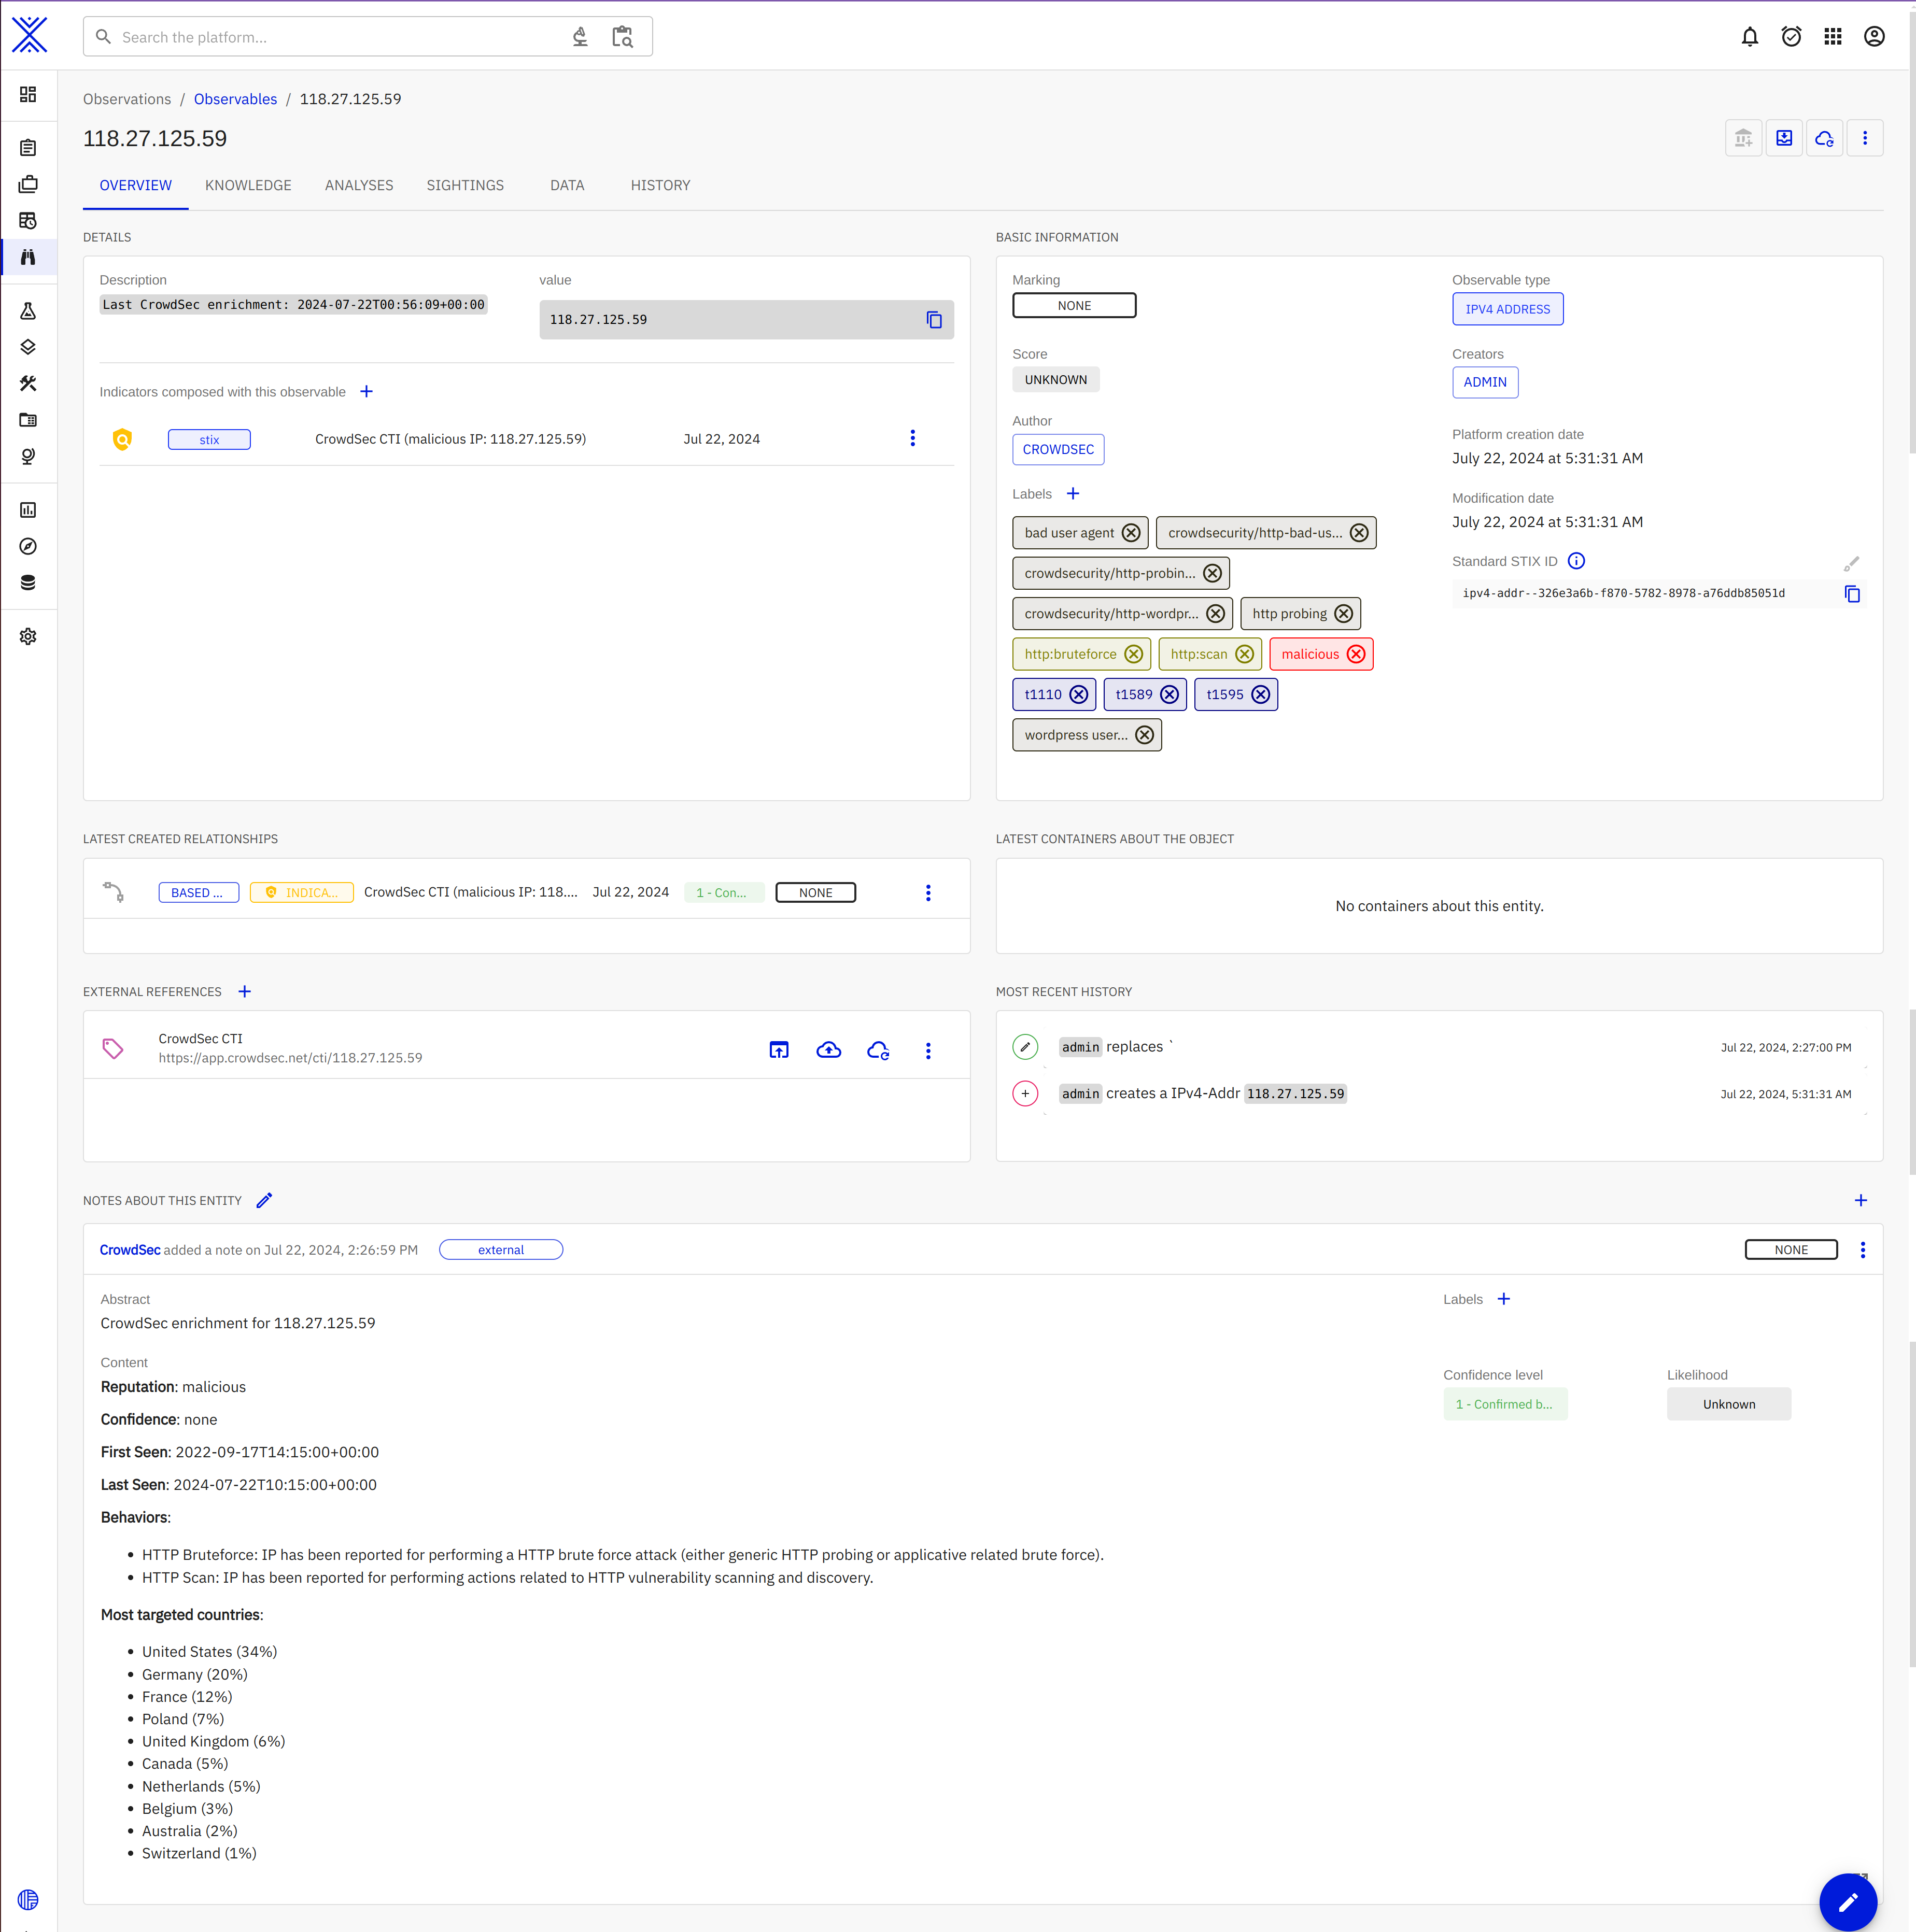
Task: Open the notifications bell
Action: click(1749, 37)
